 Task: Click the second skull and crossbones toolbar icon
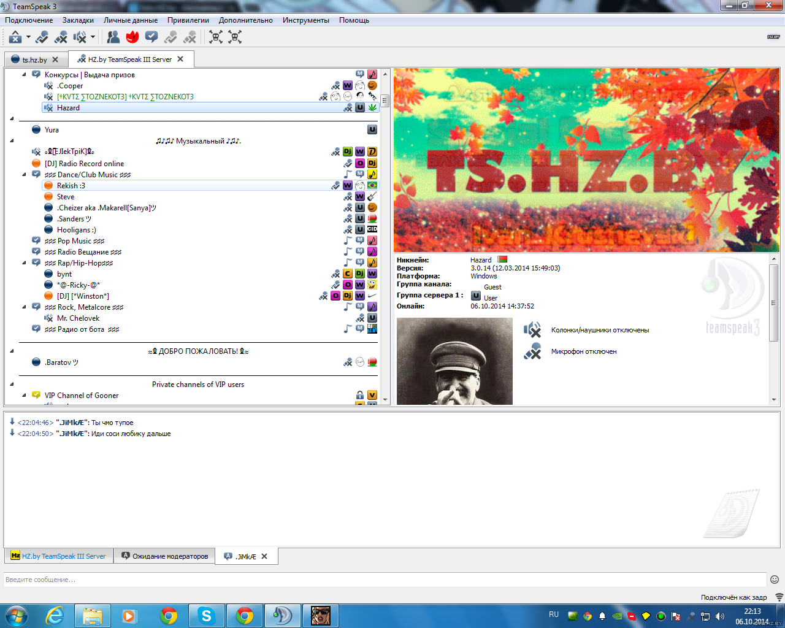(235, 37)
